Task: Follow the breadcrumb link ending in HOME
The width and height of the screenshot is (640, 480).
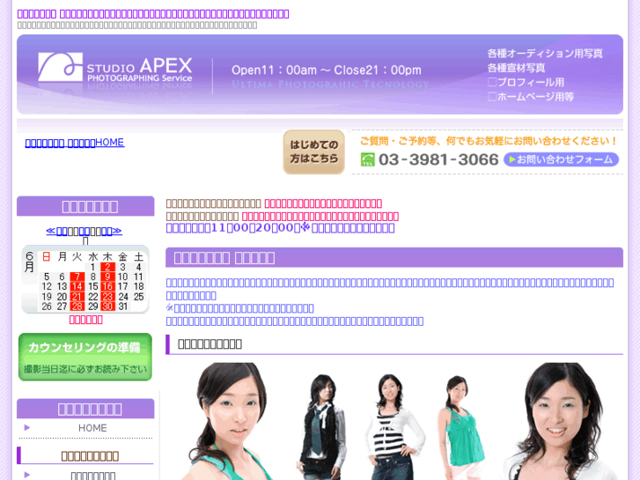Action: [x=75, y=143]
